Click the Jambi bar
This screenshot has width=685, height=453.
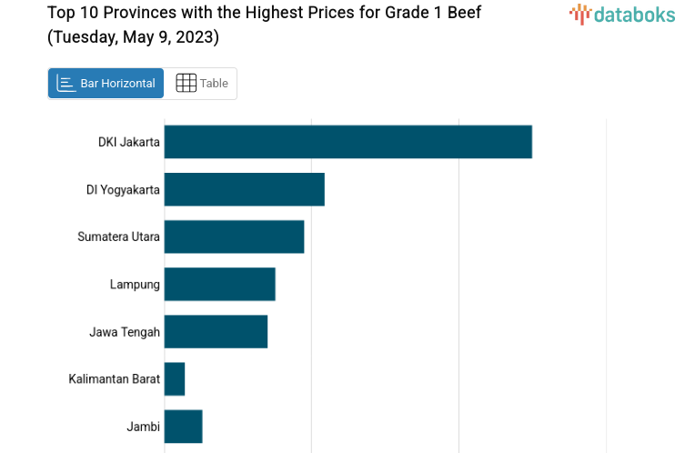[x=183, y=426]
